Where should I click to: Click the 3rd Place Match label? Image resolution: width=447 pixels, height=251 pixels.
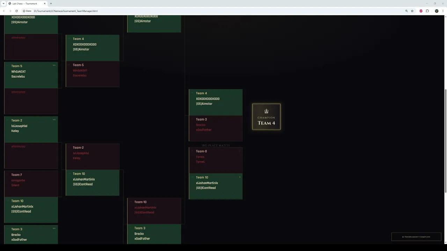tap(216, 145)
